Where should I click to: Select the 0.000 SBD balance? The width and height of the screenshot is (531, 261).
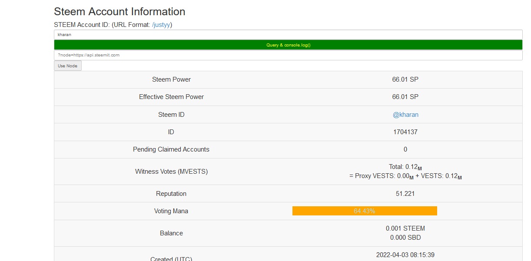tap(405, 238)
